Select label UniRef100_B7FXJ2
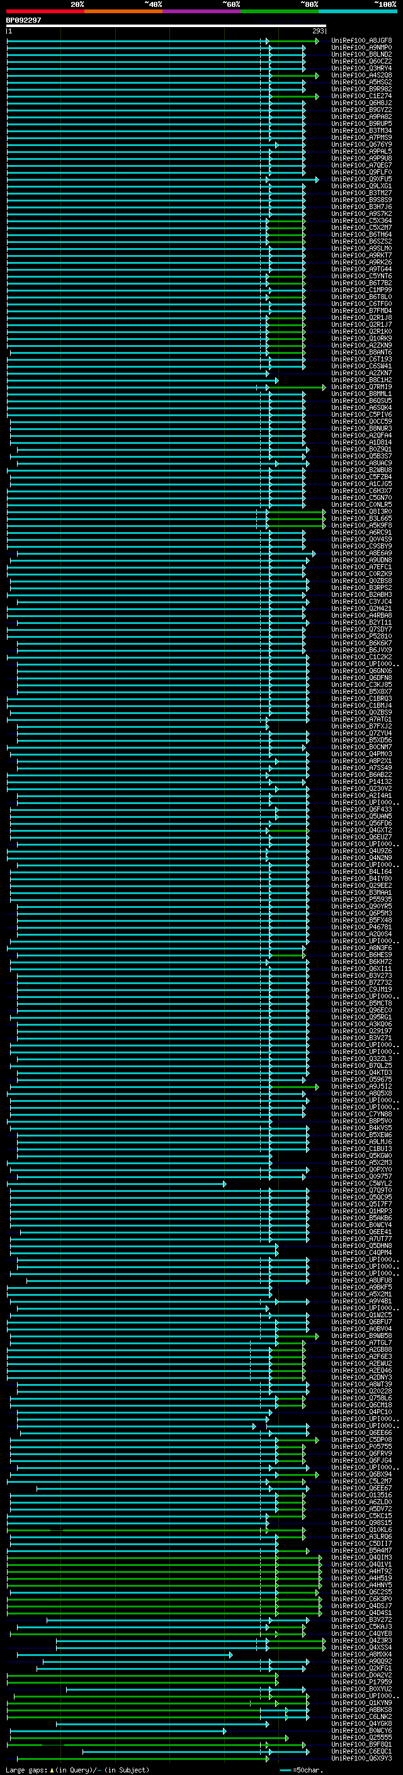 [361, 726]
